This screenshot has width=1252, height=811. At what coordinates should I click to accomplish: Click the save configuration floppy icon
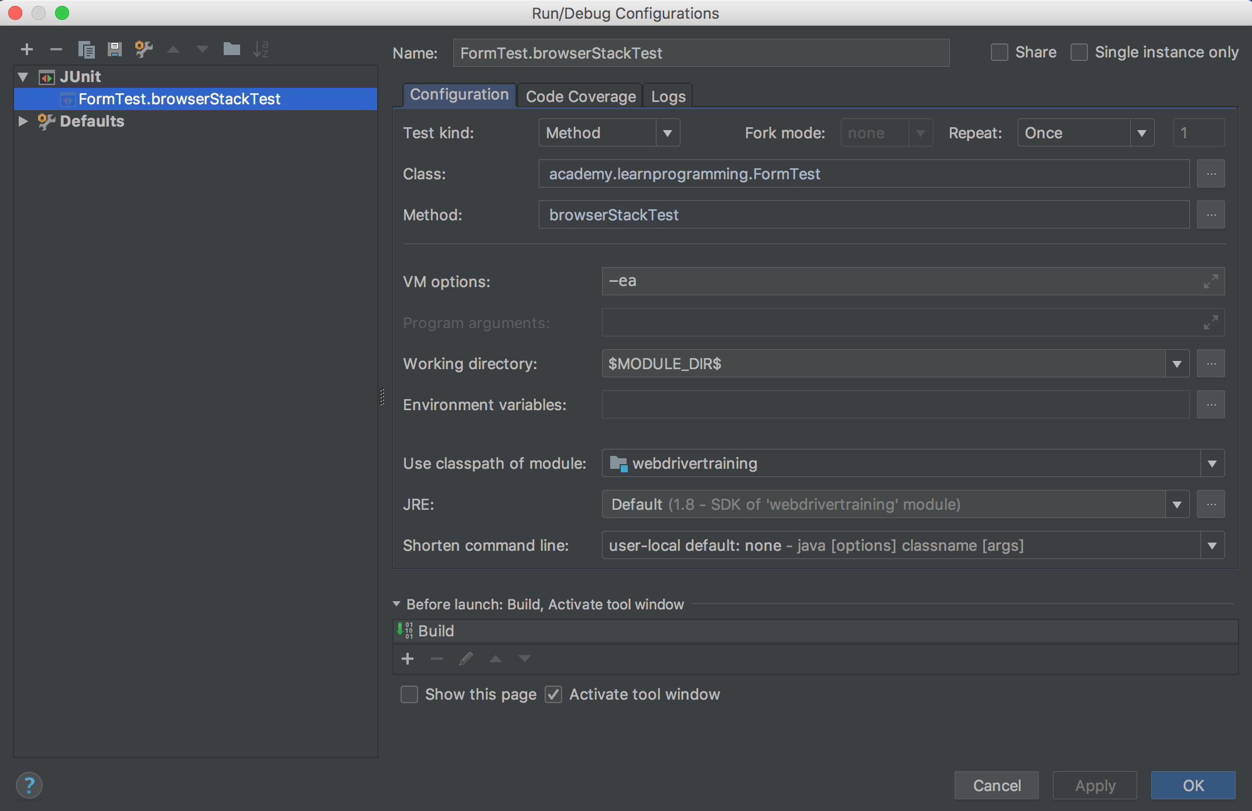coord(115,49)
